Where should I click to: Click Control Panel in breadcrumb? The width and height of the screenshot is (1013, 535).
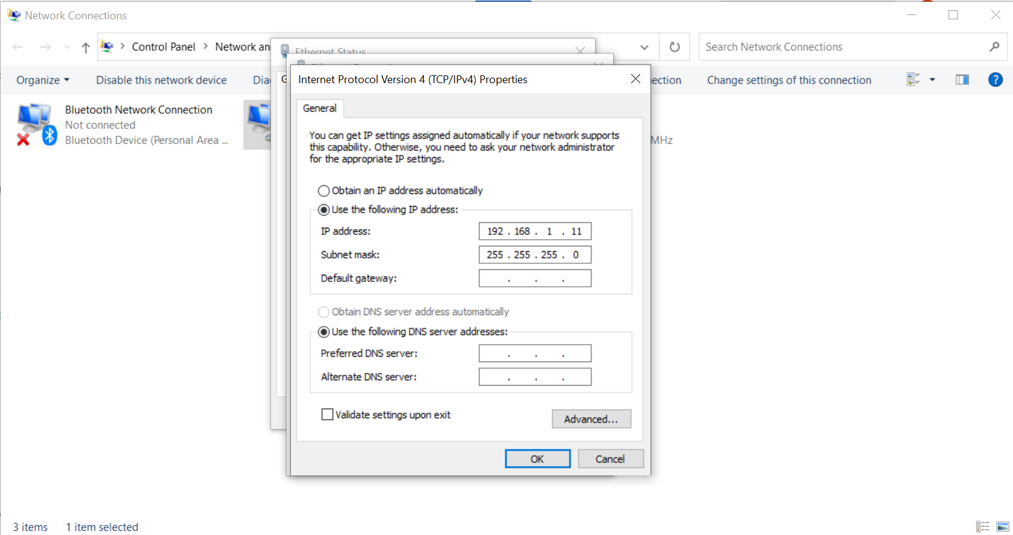click(163, 47)
